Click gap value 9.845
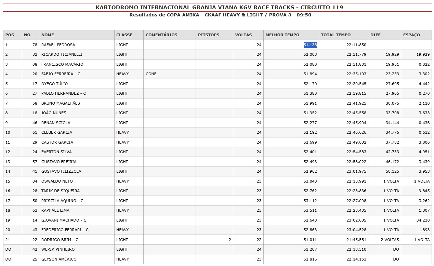The image size is (434, 266). [424, 191]
